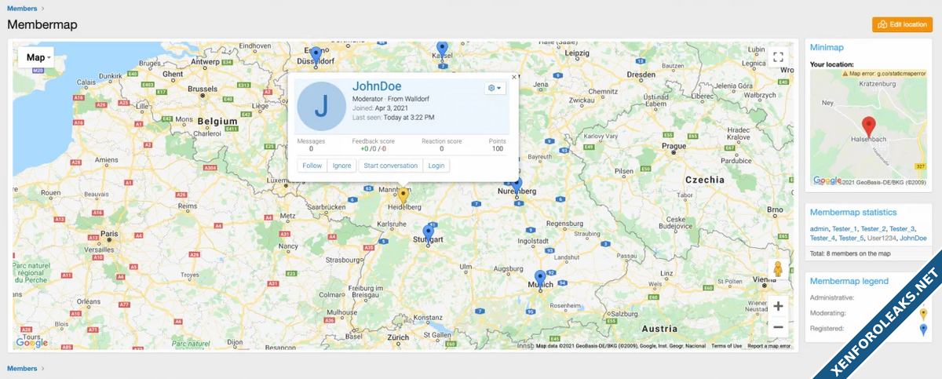Open the Members breadcrumb at top
The height and width of the screenshot is (379, 942).
[22, 8]
